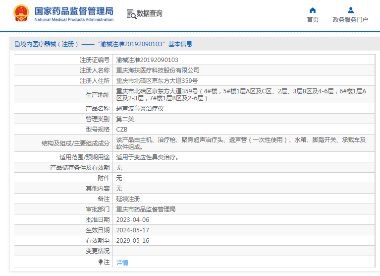Image resolution: width=380 pixels, height=276 pixels.
Task: Click the 有效期至 row label
Action: click(98, 241)
